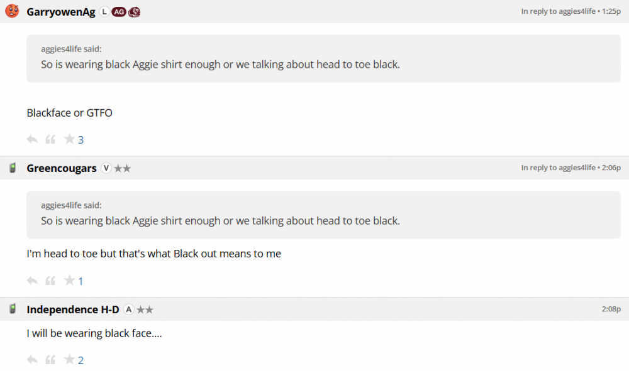Quote Independence H-D's post

[50, 360]
